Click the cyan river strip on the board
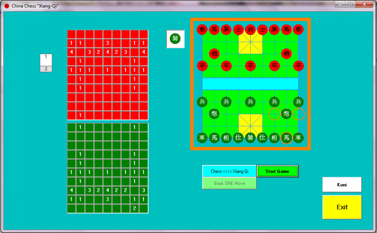Image resolution: width=377 pixels, height=233 pixels. tap(250, 84)
